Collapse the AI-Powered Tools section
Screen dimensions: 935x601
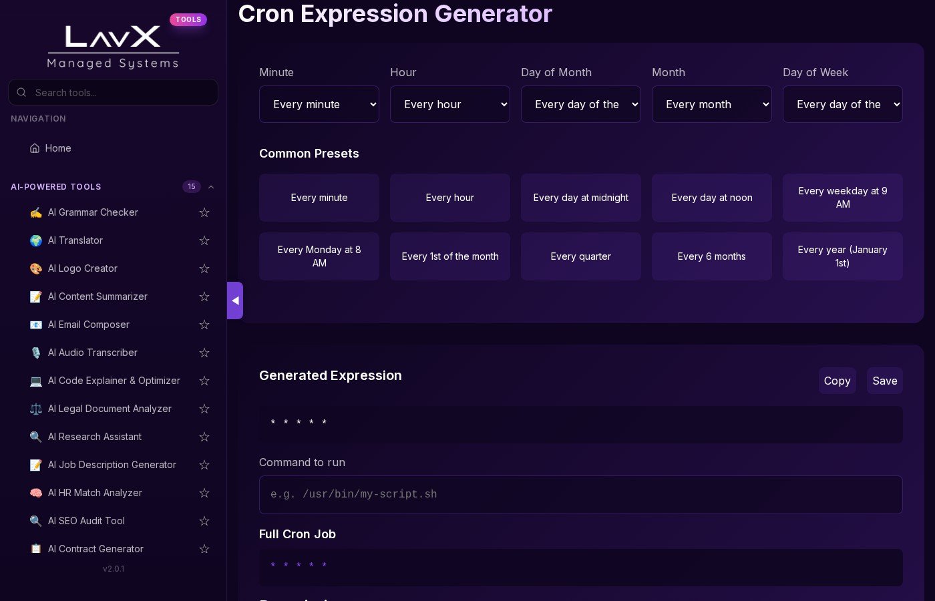click(x=211, y=187)
